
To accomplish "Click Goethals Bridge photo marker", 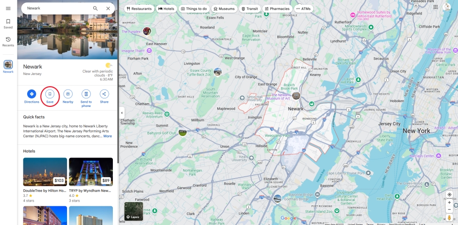I will pos(277,199).
